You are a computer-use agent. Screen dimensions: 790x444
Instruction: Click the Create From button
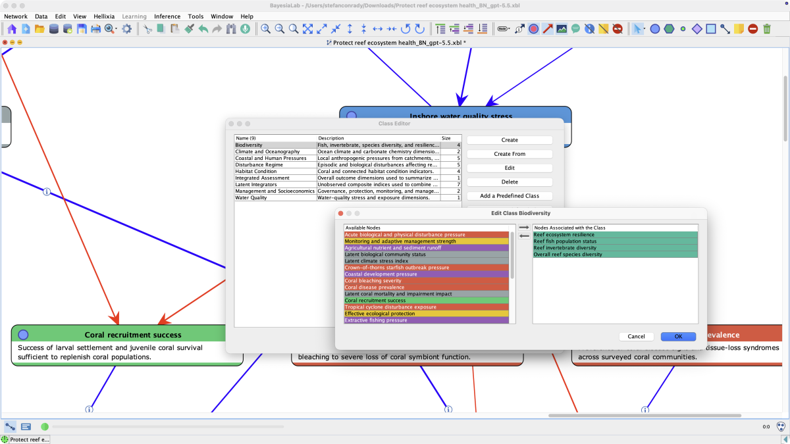point(510,154)
